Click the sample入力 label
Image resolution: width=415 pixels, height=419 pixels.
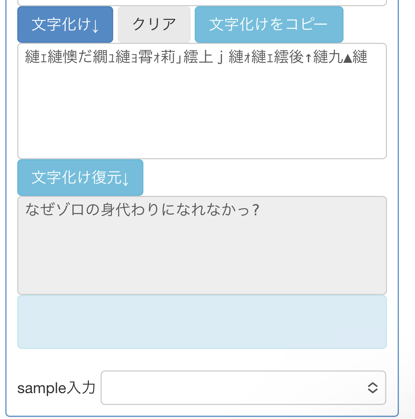click(x=56, y=388)
